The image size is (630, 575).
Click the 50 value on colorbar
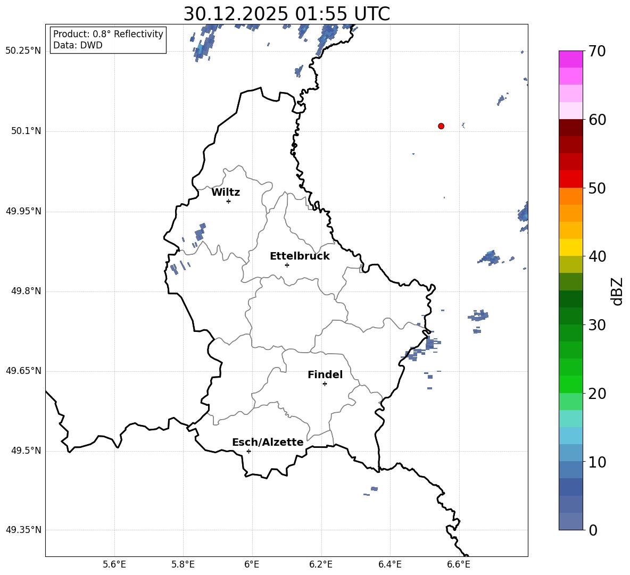point(597,188)
